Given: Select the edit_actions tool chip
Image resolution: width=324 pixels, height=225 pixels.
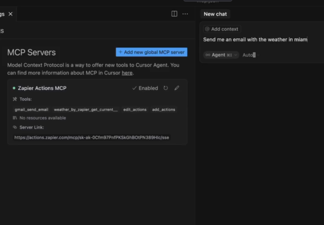Looking at the screenshot, I should [135, 110].
